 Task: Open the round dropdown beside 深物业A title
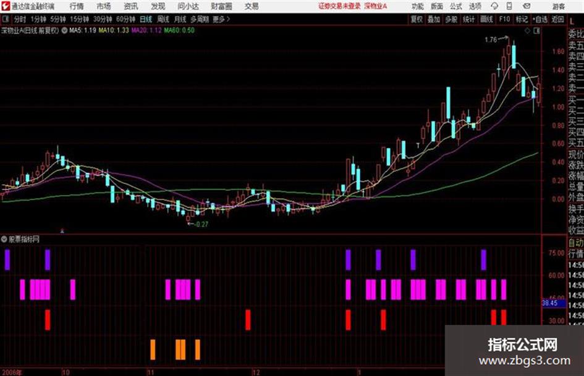coord(64,30)
